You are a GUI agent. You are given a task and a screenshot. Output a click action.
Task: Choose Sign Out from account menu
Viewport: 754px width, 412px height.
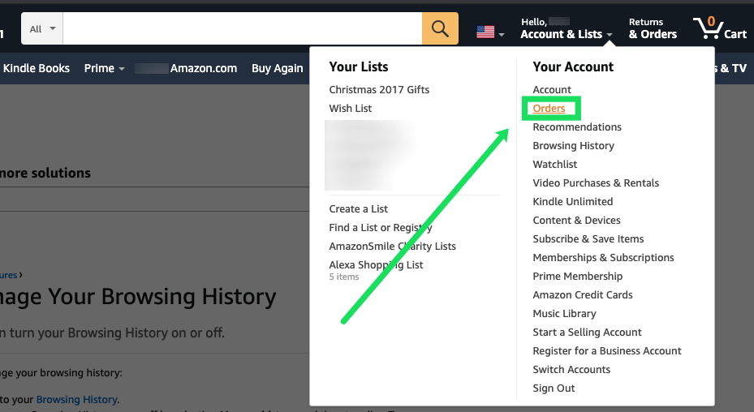[554, 388]
